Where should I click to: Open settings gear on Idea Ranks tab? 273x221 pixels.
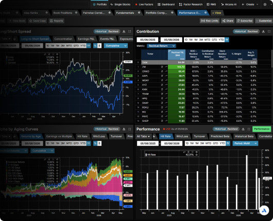click(x=46, y=13)
